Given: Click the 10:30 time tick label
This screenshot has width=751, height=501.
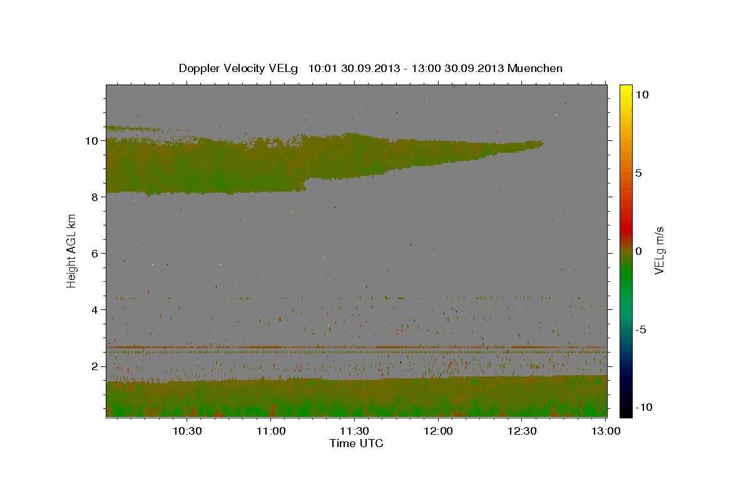Looking at the screenshot, I should point(187,431).
